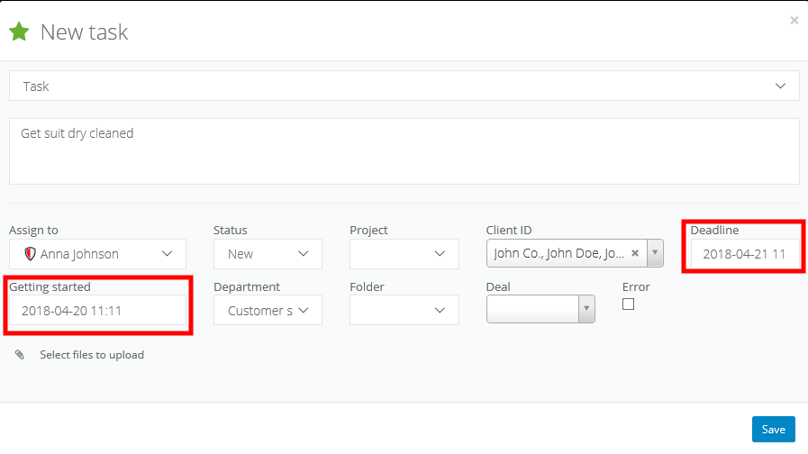The width and height of the screenshot is (808, 454).
Task: Click the green star icon
Action: (19, 32)
